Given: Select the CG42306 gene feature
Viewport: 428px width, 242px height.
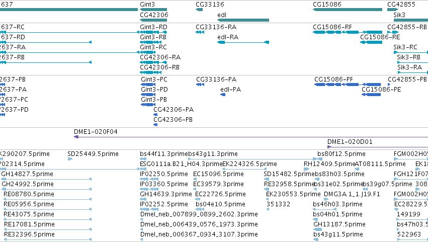Looking at the screenshot, I should (x=153, y=20).
